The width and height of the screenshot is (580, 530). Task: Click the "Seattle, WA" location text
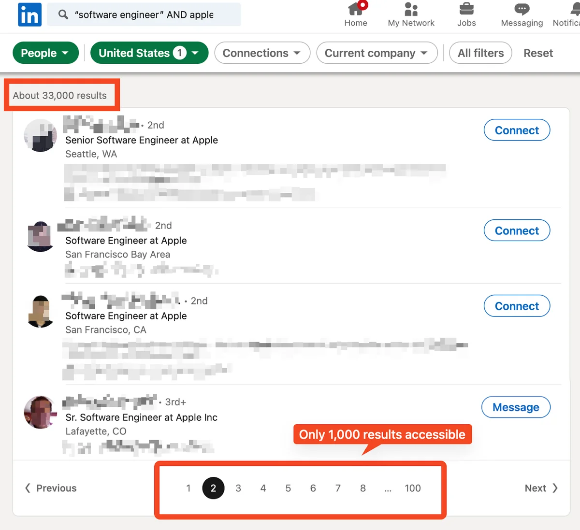91,154
